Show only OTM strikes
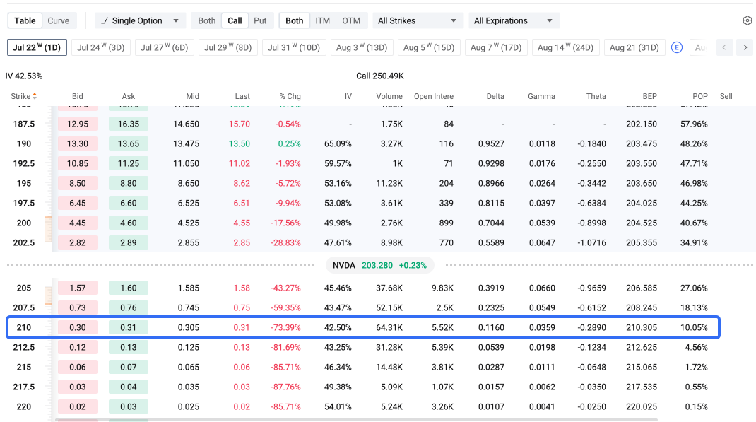 tap(351, 20)
